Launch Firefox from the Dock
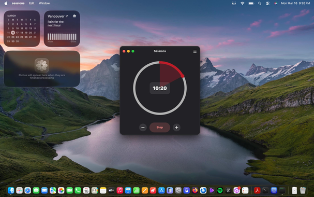Screen dimensions: 314x197 pos(195,190)
